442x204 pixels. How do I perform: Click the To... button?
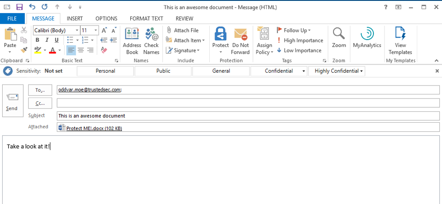pyautogui.click(x=40, y=90)
